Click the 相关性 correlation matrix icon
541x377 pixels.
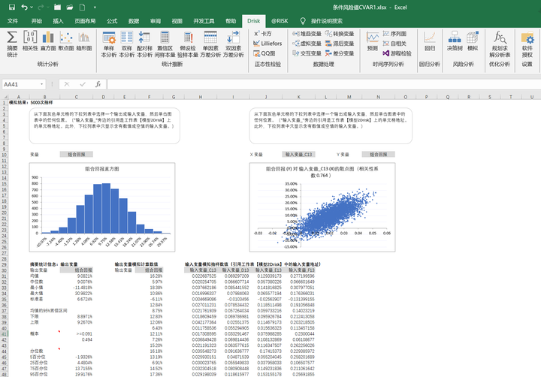30,41
